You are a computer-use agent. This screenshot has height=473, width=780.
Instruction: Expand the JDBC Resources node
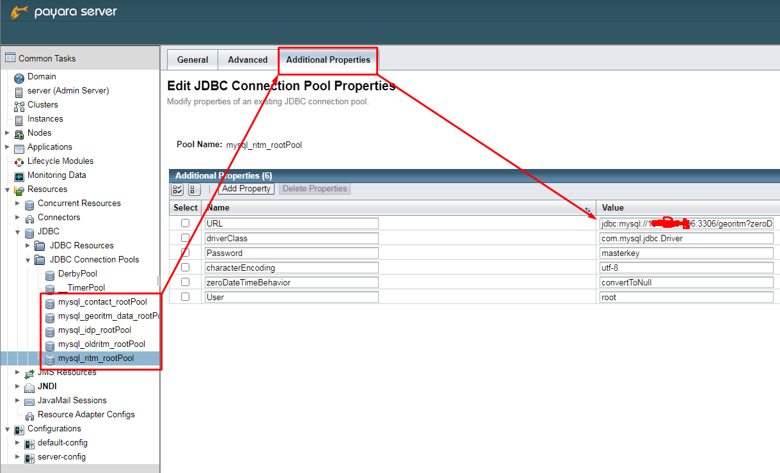pyautogui.click(x=28, y=246)
